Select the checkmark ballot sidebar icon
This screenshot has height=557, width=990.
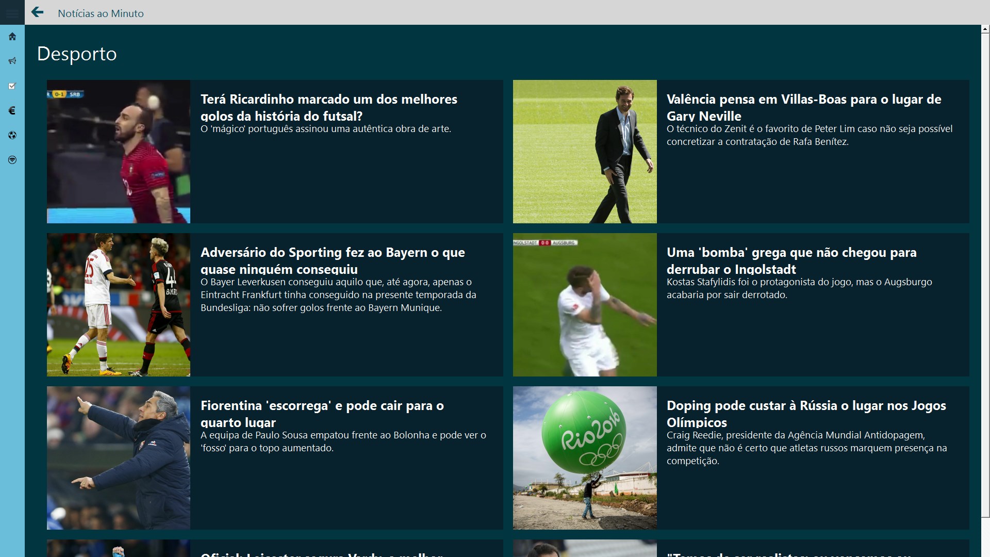click(x=12, y=86)
